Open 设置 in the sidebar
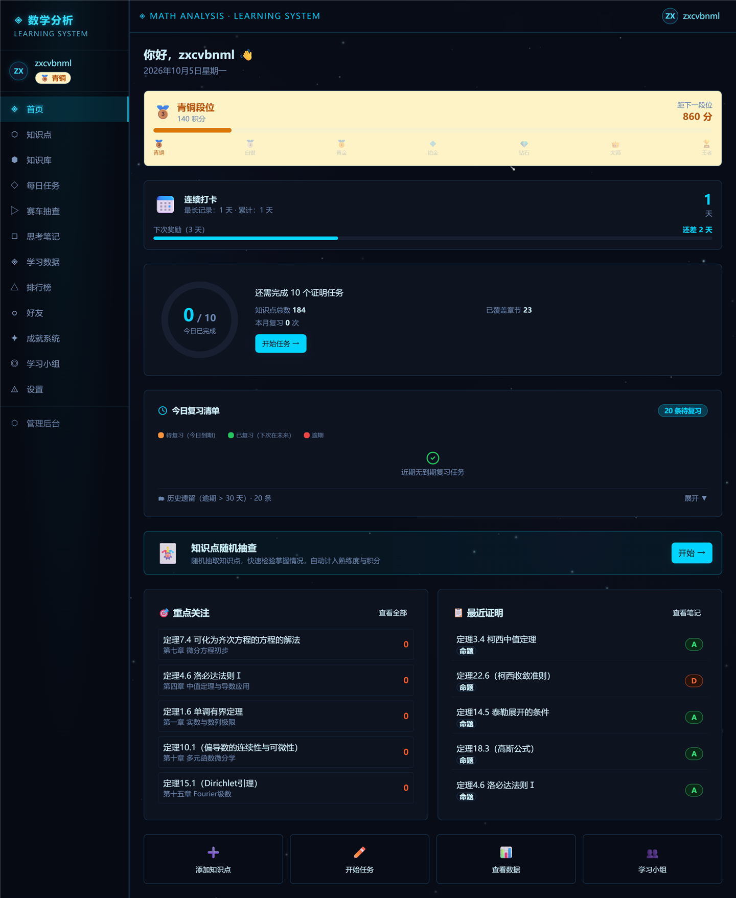The height and width of the screenshot is (898, 736). 64,389
